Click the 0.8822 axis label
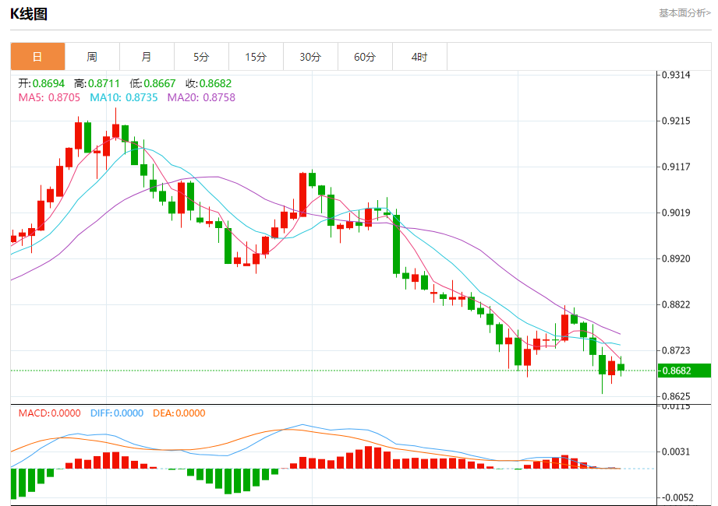 click(677, 305)
